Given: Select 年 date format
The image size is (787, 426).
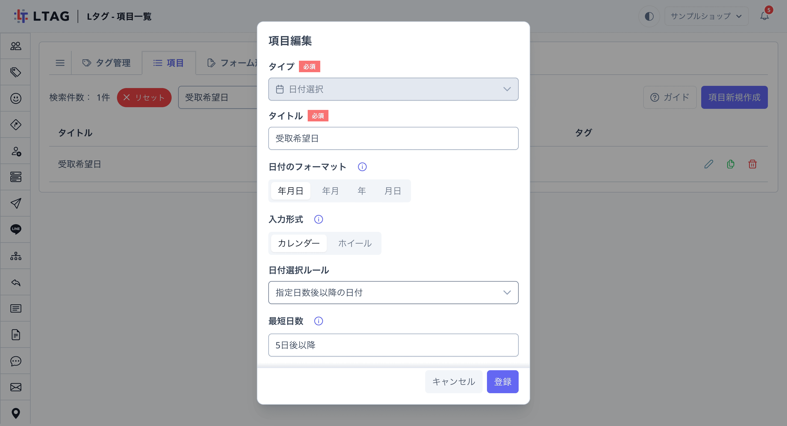Looking at the screenshot, I should pos(362,191).
